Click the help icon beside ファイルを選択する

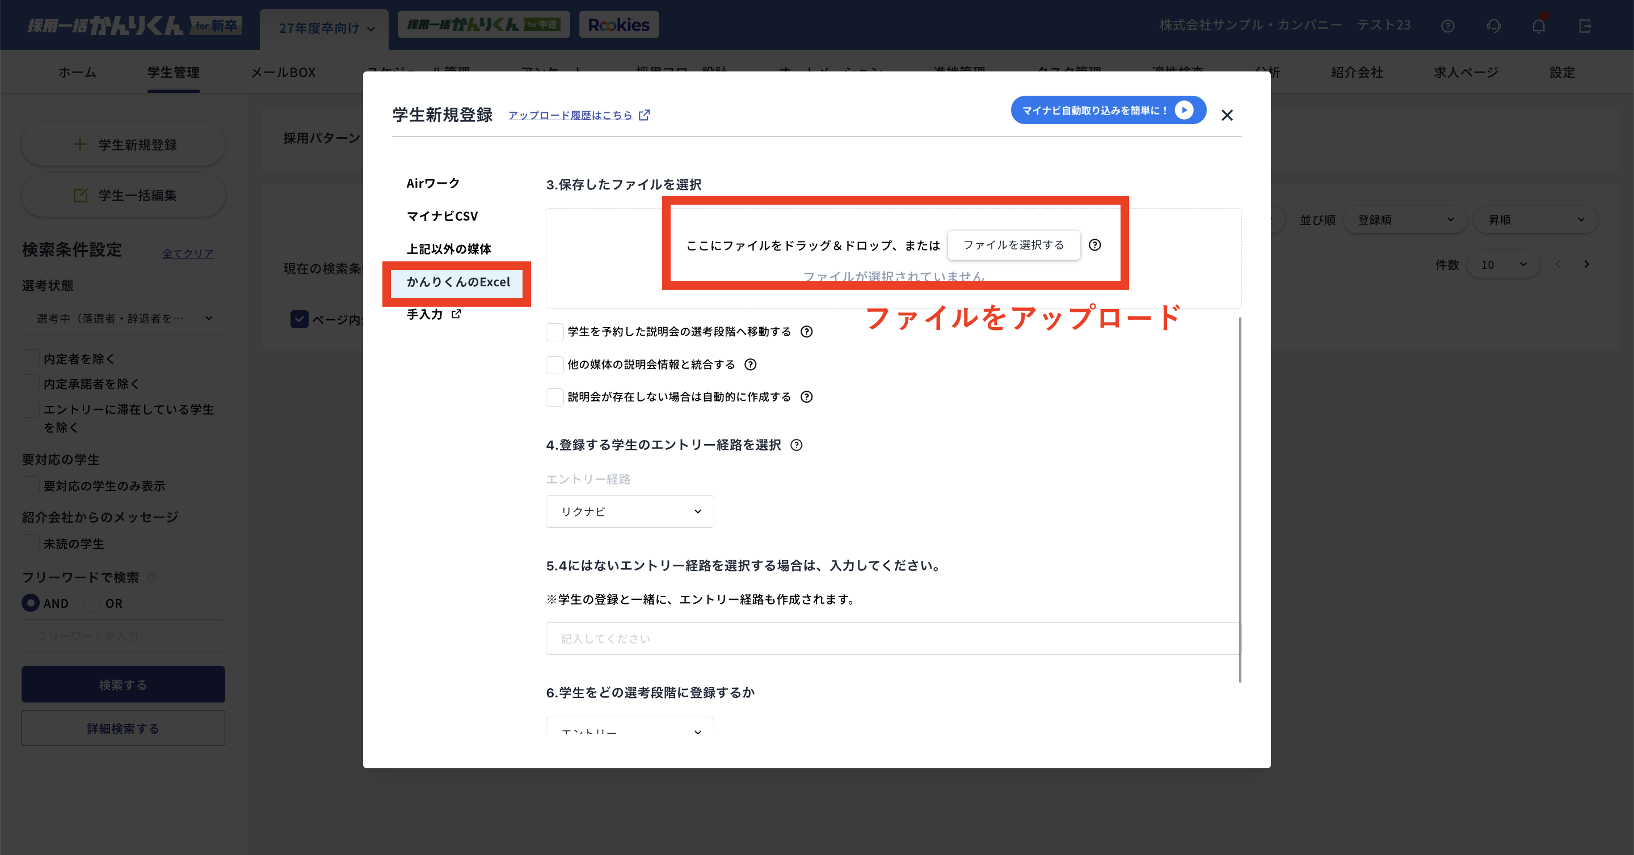1096,246
